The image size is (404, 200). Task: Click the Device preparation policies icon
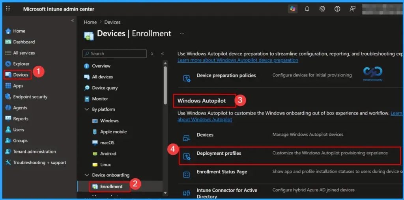(187, 78)
